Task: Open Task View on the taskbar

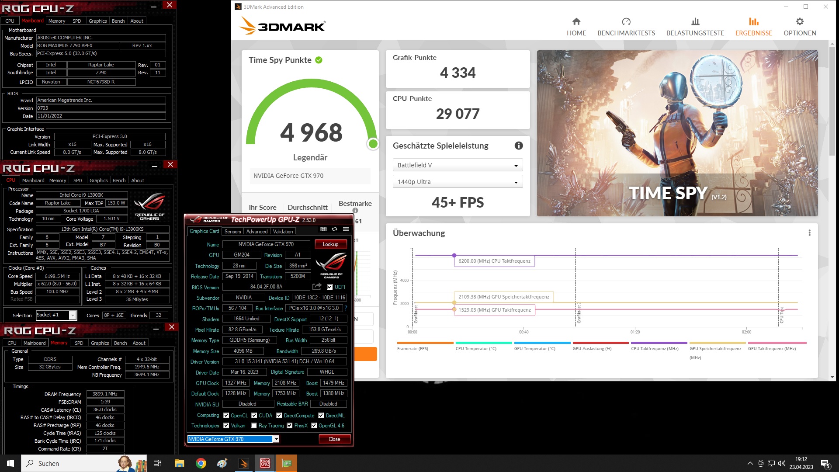Action: 157,463
